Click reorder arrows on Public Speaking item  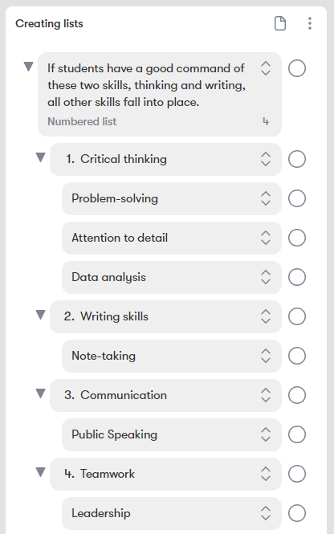(266, 434)
